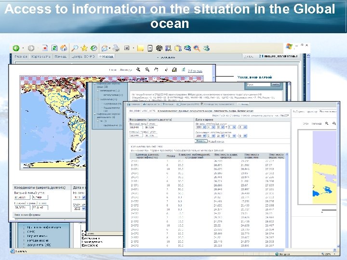
Task: Click the books icon in browser toolbar
Action: [x=168, y=48]
